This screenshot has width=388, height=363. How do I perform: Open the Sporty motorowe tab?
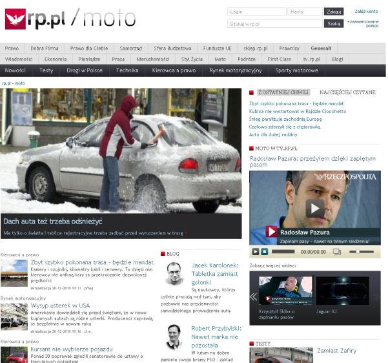pyautogui.click(x=297, y=70)
